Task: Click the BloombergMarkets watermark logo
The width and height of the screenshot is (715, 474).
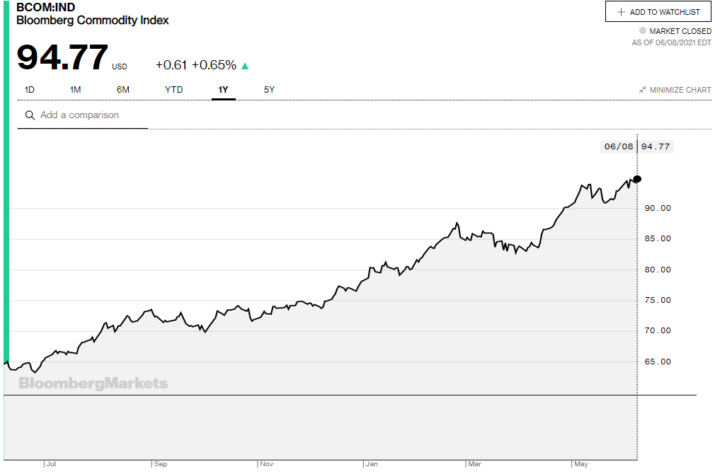Action: 93,383
